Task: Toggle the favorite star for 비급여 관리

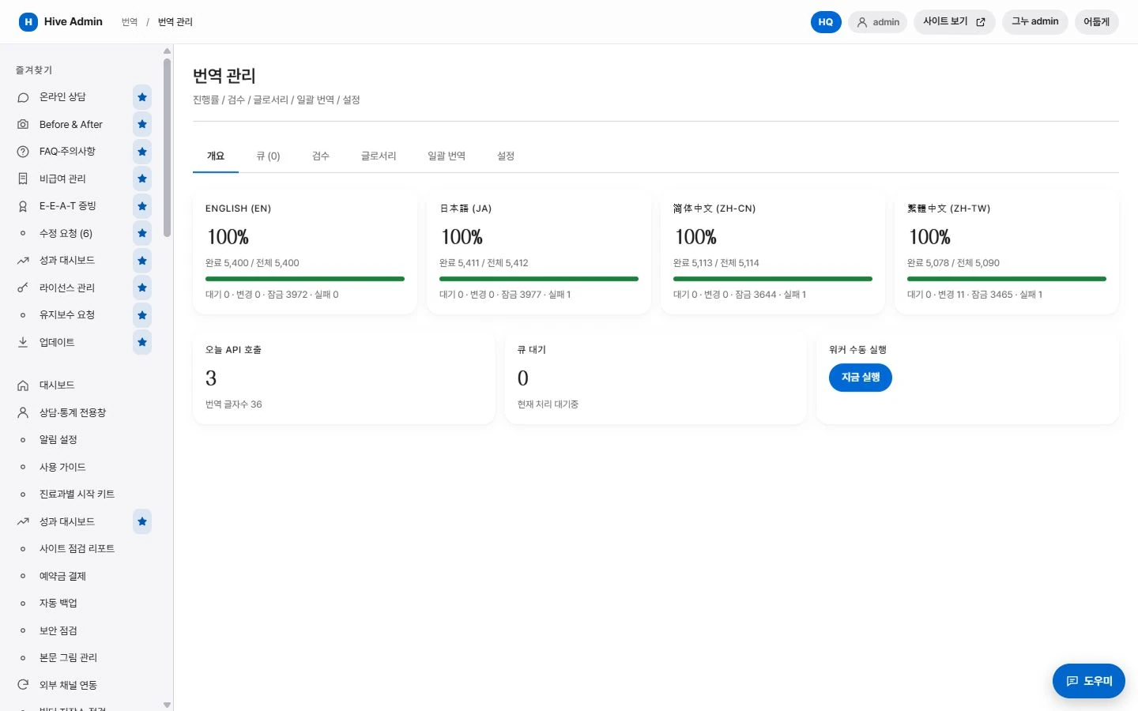Action: pyautogui.click(x=142, y=179)
